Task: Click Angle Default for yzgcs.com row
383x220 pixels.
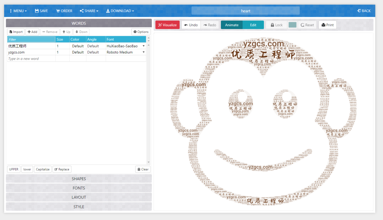Action: 96,52
